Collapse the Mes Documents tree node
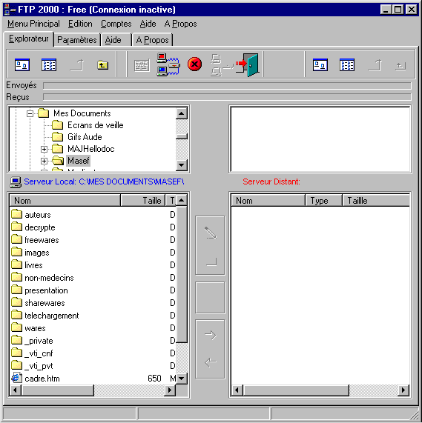The width and height of the screenshot is (422, 423). [30, 113]
